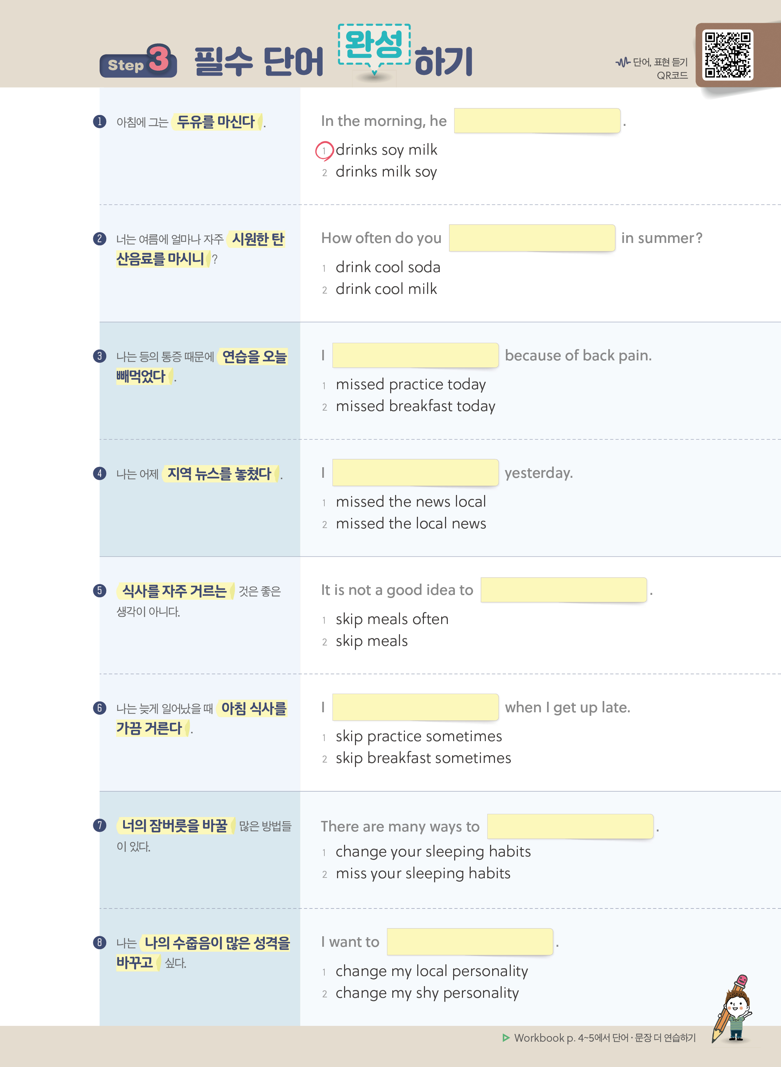The image size is (781, 1067).
Task: Click the '완성' speech bubble in title
Action: (x=374, y=45)
